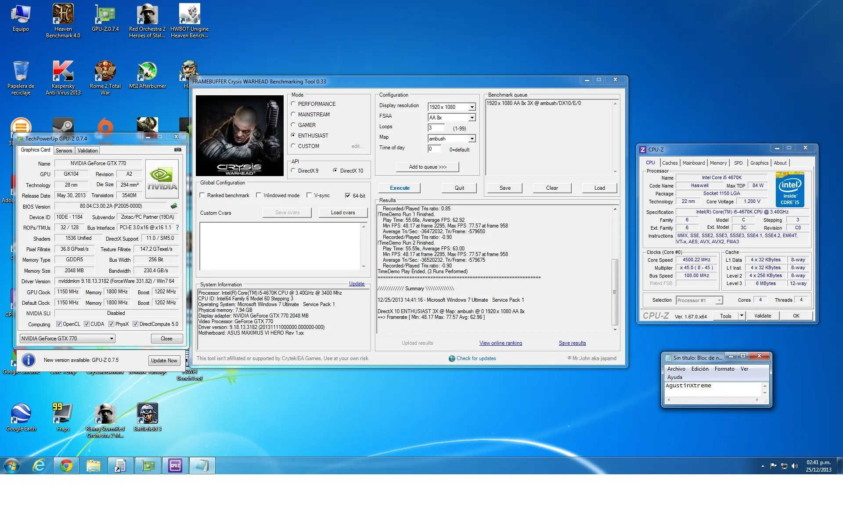The width and height of the screenshot is (843, 527).
Task: Click the BIOS save chip icon in GPU-Z
Action: pos(174,206)
